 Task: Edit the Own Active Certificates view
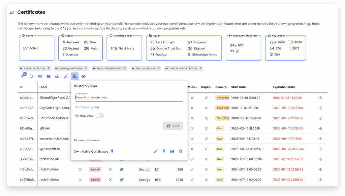(x=155, y=152)
